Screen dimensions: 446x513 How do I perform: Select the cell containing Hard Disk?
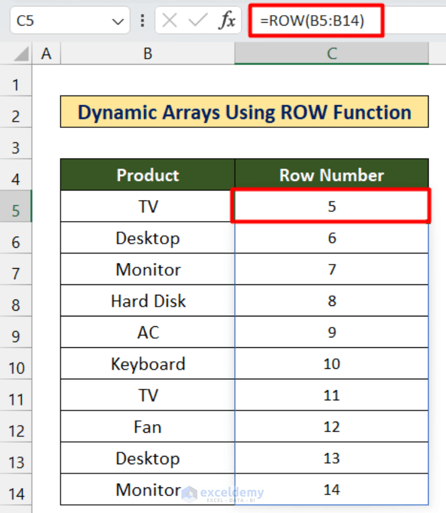pos(147,301)
